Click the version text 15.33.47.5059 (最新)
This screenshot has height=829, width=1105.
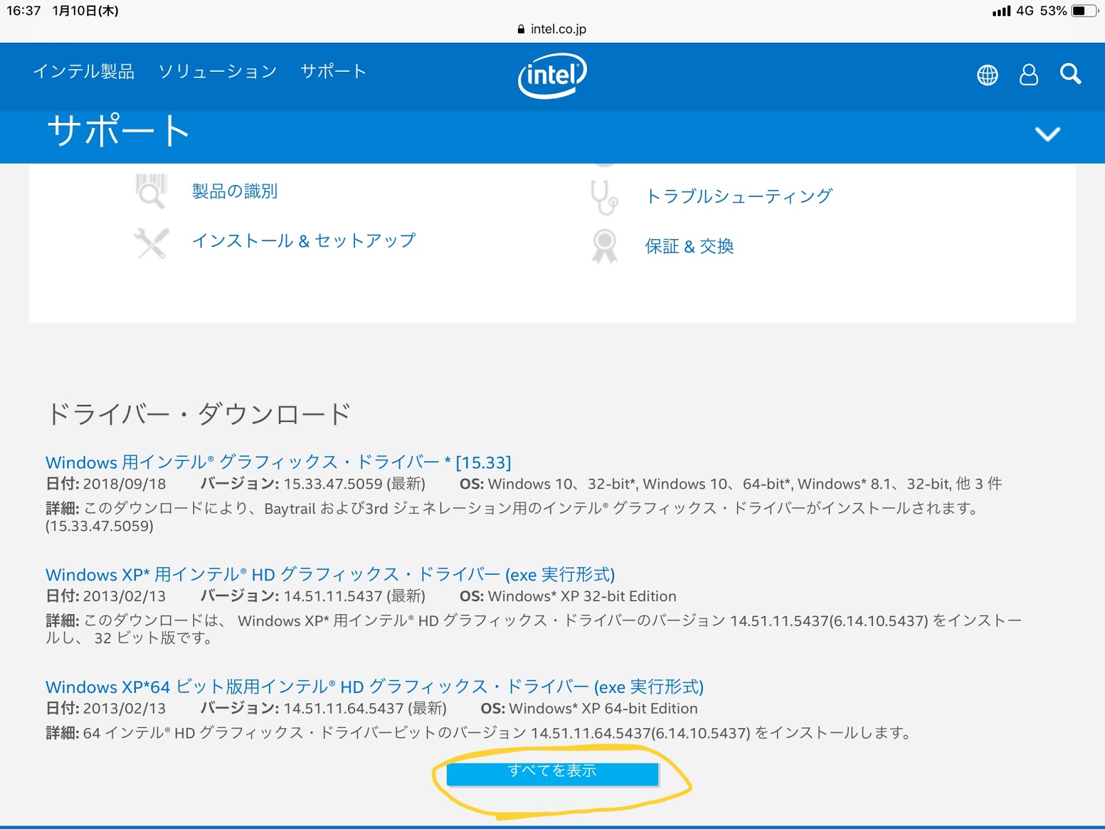click(354, 484)
